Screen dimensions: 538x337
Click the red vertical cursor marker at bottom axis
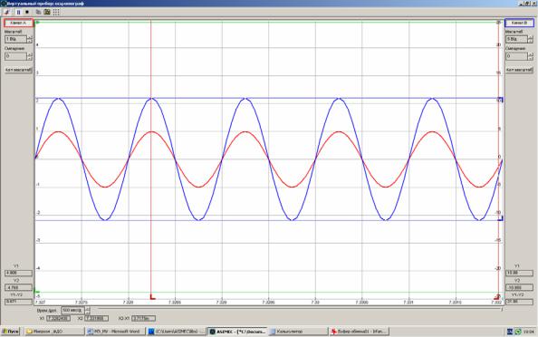(x=153, y=296)
